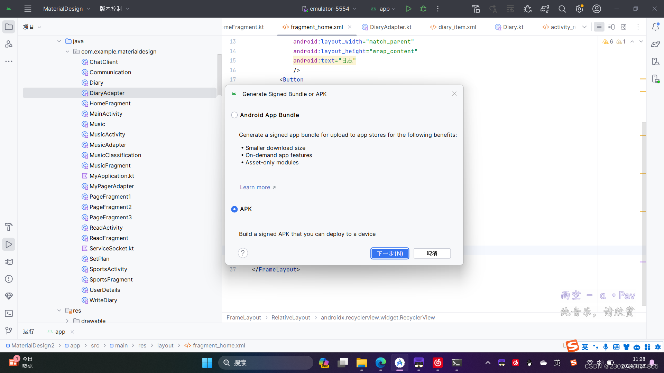This screenshot has height=373, width=664.
Task: Open the Gradle tool window on right sidebar
Action: pyautogui.click(x=656, y=44)
